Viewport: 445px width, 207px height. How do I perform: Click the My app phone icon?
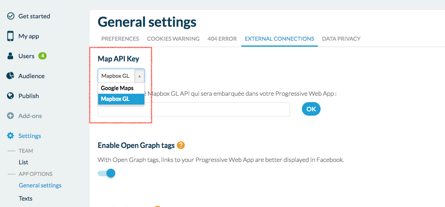(x=11, y=36)
